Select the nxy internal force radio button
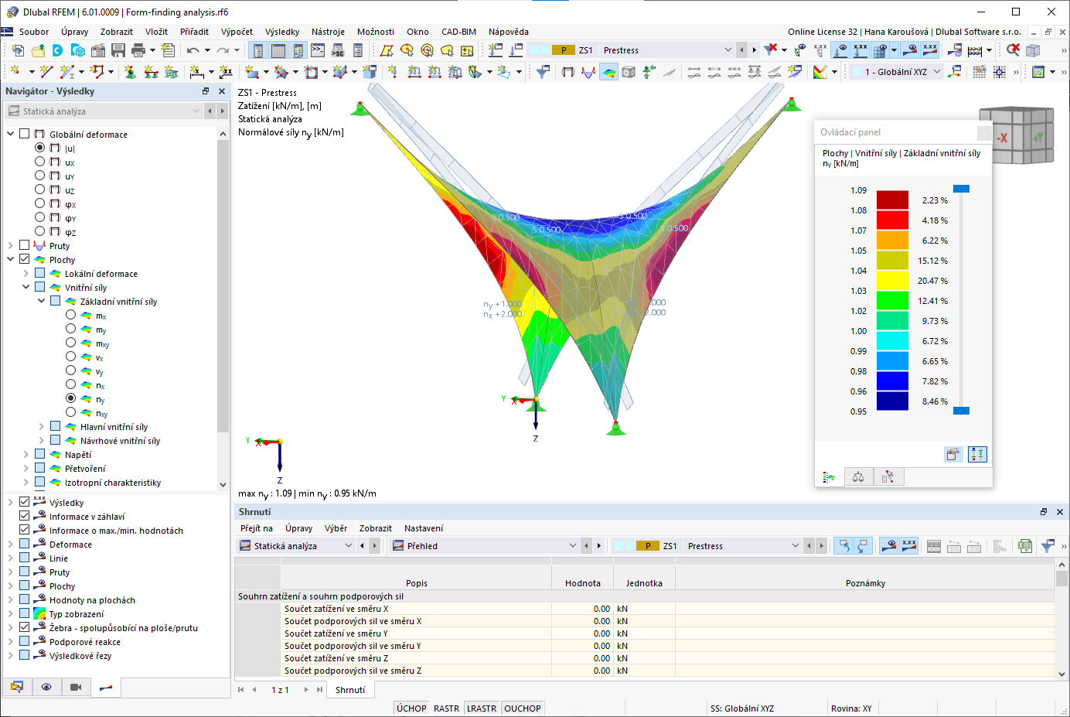Image resolution: width=1070 pixels, height=717 pixels. [x=70, y=412]
